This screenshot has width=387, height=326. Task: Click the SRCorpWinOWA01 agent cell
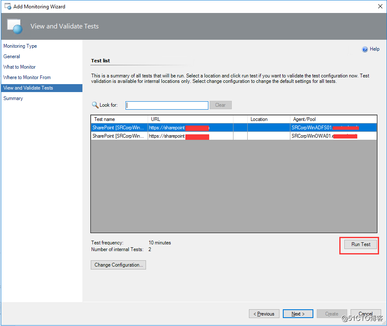tap(333, 136)
